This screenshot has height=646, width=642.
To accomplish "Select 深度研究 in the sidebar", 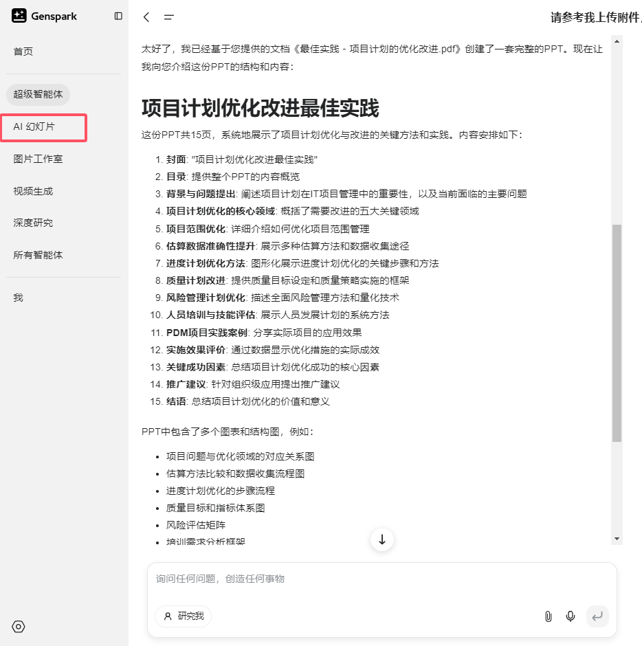I will 28,223.
